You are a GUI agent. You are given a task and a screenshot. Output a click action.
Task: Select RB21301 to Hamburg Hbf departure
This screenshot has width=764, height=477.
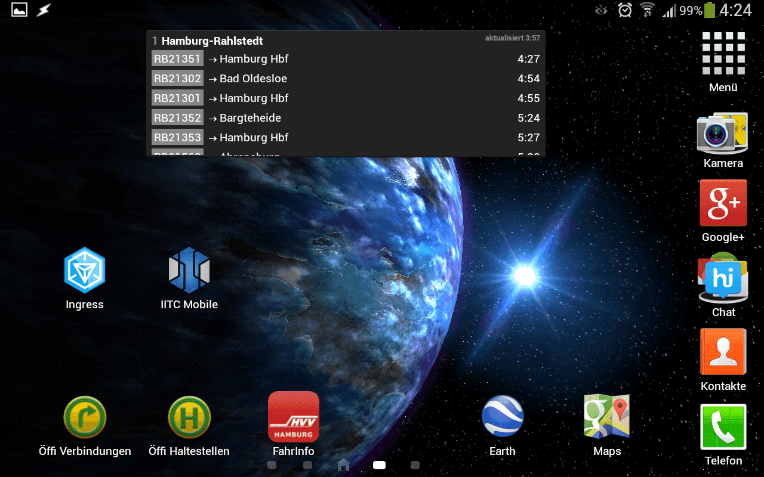tap(346, 98)
